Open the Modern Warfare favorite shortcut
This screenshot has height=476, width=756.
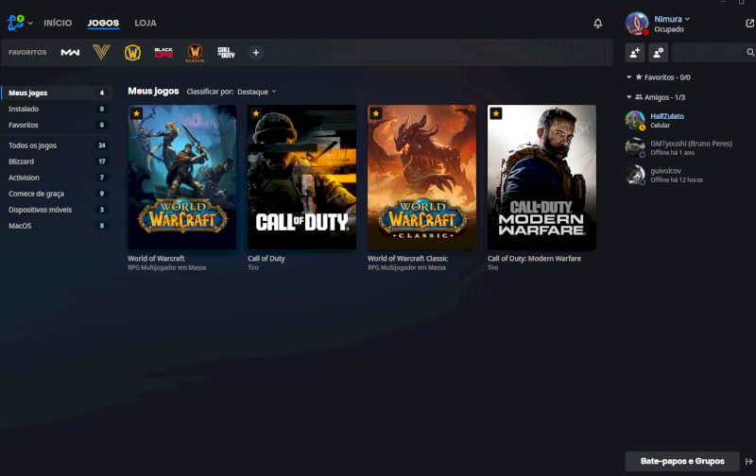point(70,53)
